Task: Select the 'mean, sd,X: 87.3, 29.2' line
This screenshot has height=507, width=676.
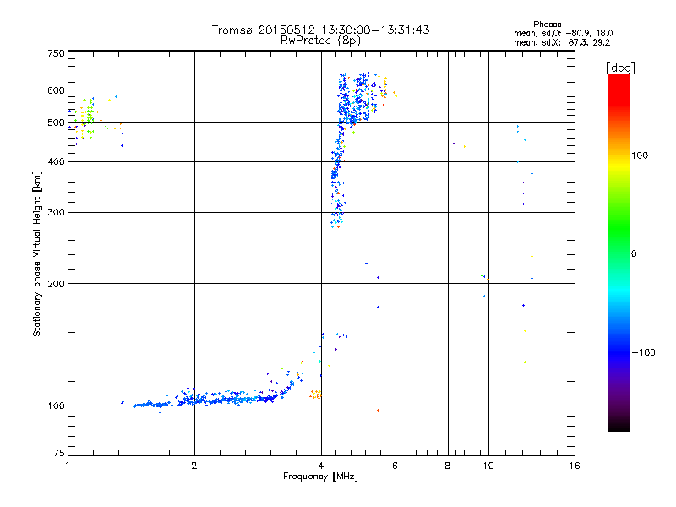Action: [562, 42]
